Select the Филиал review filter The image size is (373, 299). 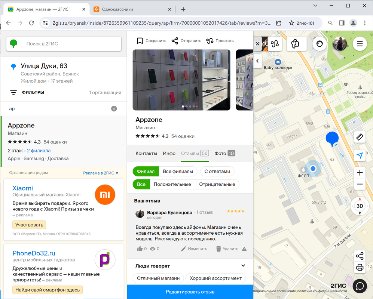146,172
